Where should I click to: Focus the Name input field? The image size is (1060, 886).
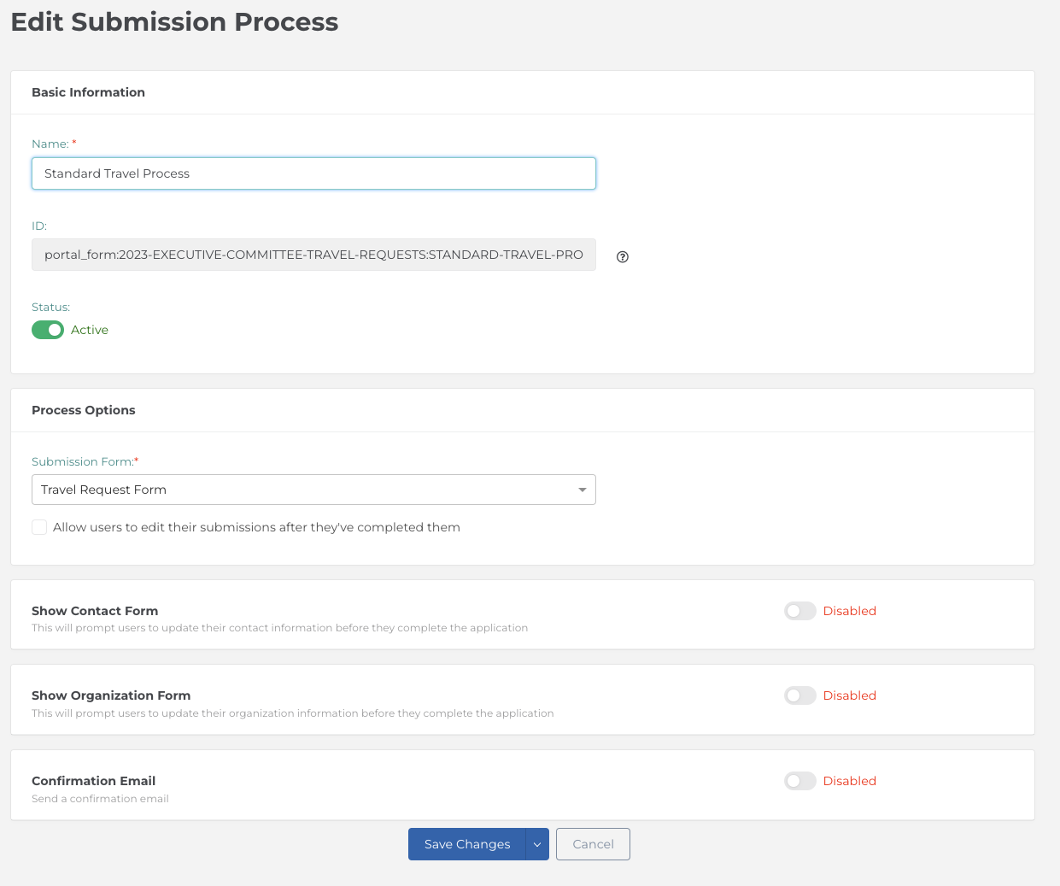(x=313, y=173)
